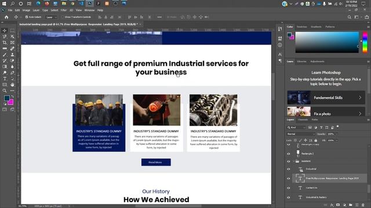This screenshot has width=371, height=208.
Task: Click Add layer mask icon
Action: (338, 205)
